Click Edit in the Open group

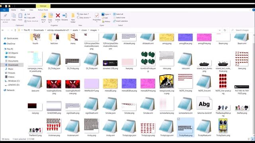[105, 18]
